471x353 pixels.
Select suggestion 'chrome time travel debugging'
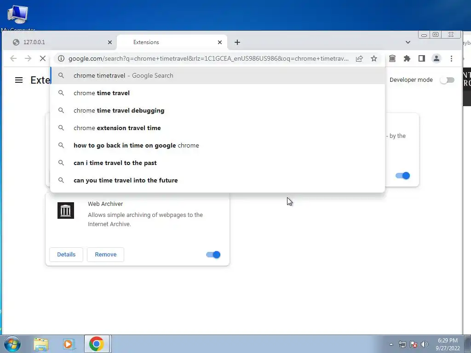(x=218, y=110)
